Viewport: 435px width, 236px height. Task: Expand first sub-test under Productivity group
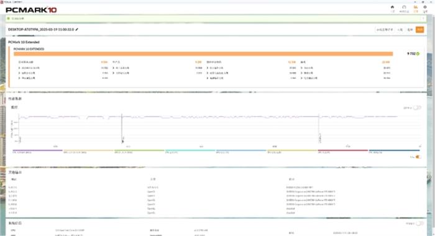(114, 68)
